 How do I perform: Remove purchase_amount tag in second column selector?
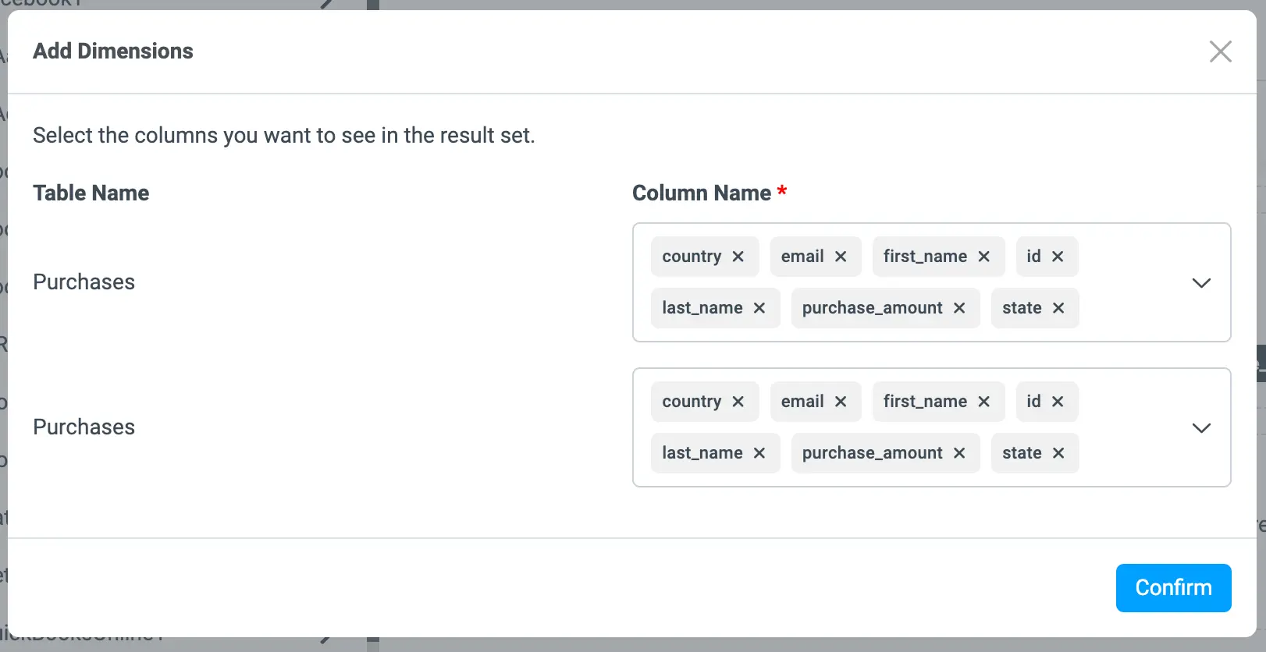tap(959, 453)
